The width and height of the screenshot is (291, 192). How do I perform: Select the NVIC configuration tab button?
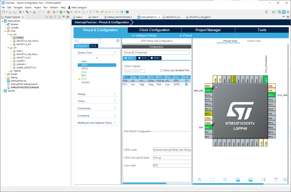[x=155, y=58]
